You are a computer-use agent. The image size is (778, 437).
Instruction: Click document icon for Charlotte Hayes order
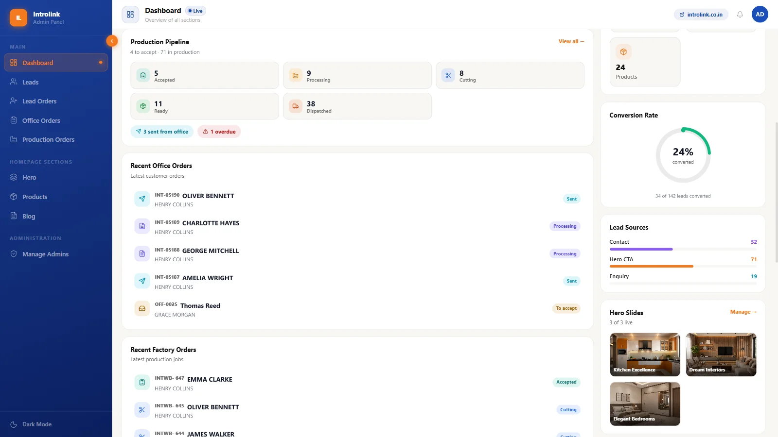tap(142, 226)
